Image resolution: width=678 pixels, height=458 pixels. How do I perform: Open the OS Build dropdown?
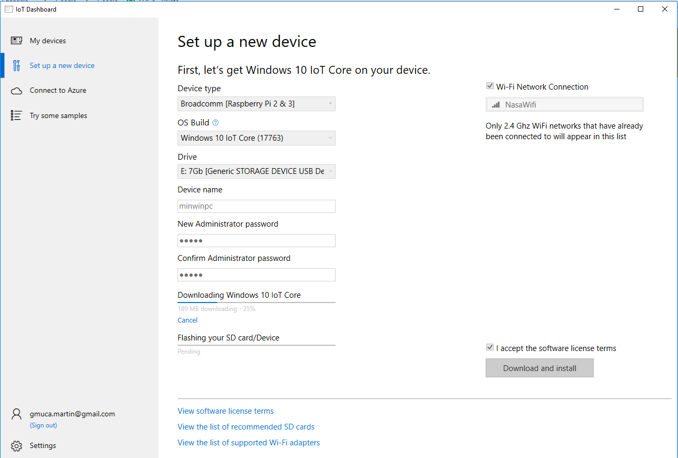point(257,138)
